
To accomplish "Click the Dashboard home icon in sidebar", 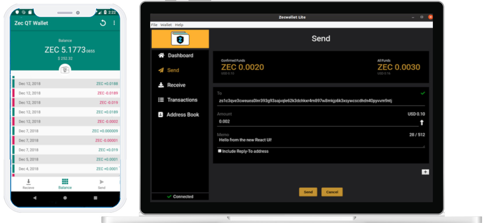I will tap(161, 55).
